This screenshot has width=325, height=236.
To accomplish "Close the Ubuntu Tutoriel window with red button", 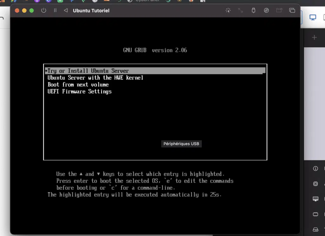I will tap(17, 10).
